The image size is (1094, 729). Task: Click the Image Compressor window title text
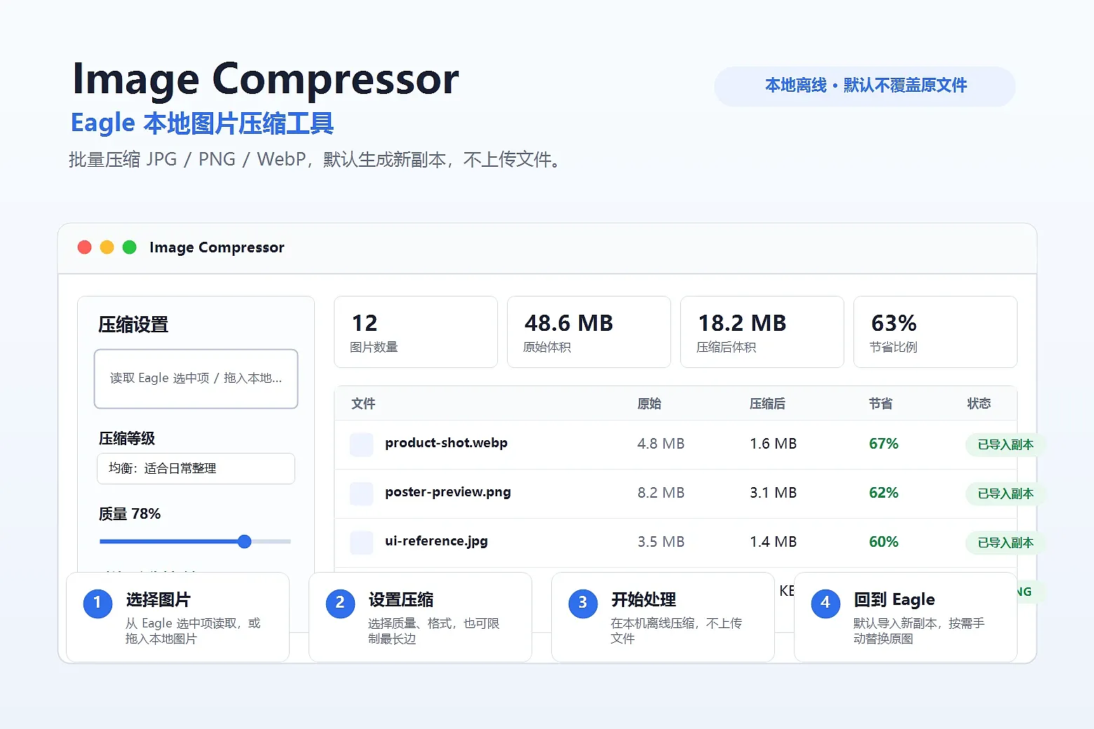[x=217, y=247]
